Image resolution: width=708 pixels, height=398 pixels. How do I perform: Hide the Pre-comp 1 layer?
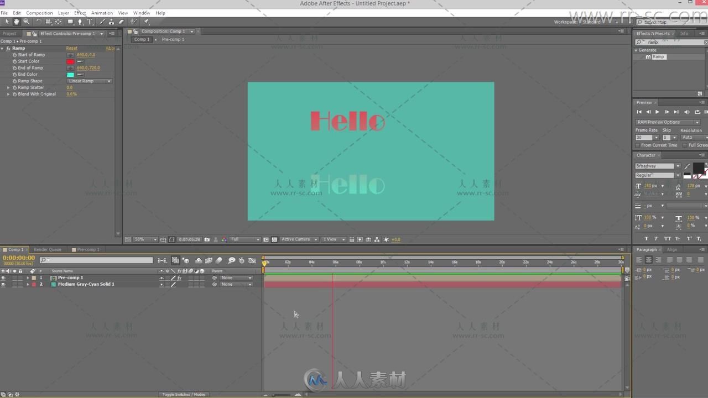coord(3,277)
